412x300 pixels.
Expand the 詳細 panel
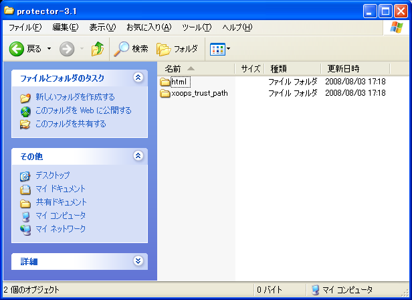pyautogui.click(x=138, y=260)
